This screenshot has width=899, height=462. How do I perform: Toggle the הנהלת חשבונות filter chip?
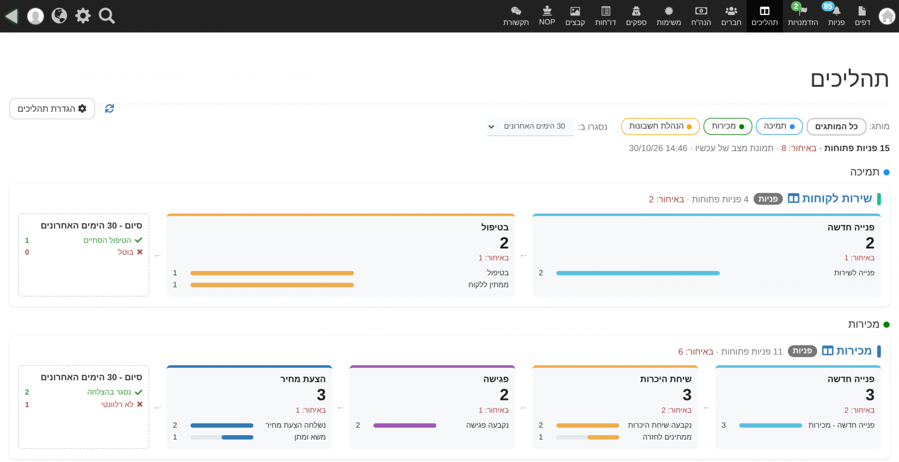[660, 126]
